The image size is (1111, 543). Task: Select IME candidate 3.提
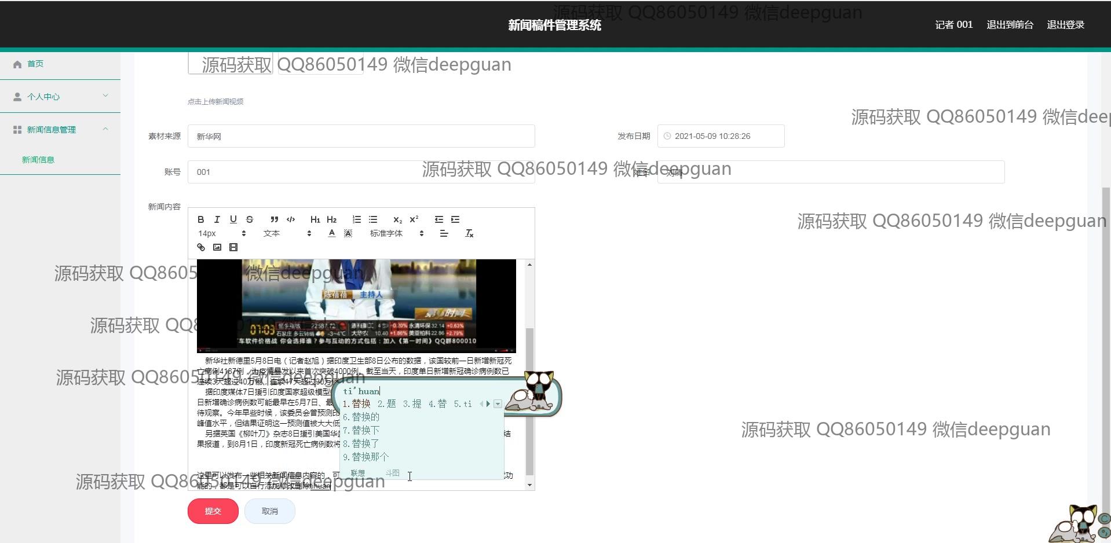(412, 404)
